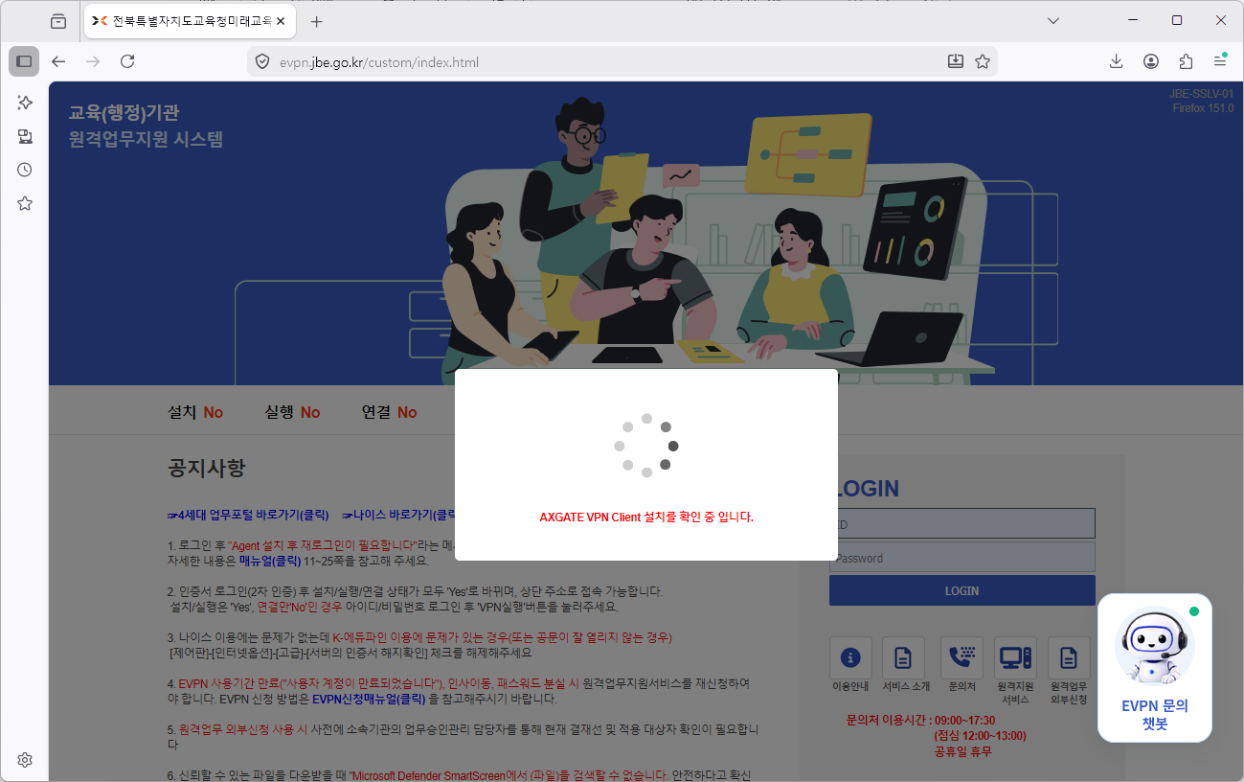Open the EVPN 문의 챗봇 robot widget
Image resolution: width=1244 pixels, height=782 pixels.
tap(1155, 668)
